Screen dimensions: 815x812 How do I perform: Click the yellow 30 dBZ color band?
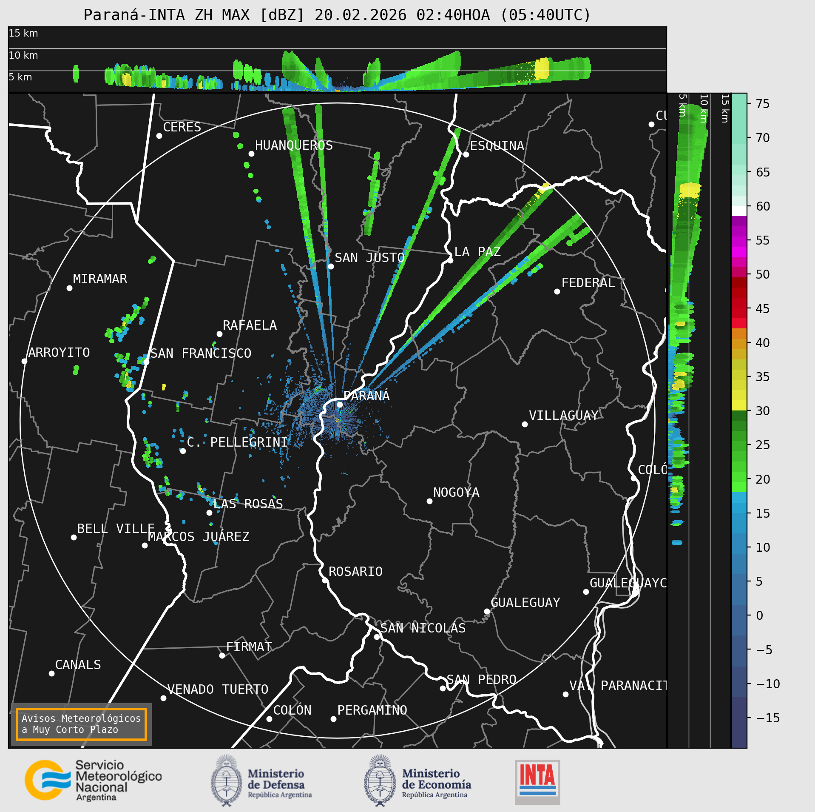click(x=739, y=405)
